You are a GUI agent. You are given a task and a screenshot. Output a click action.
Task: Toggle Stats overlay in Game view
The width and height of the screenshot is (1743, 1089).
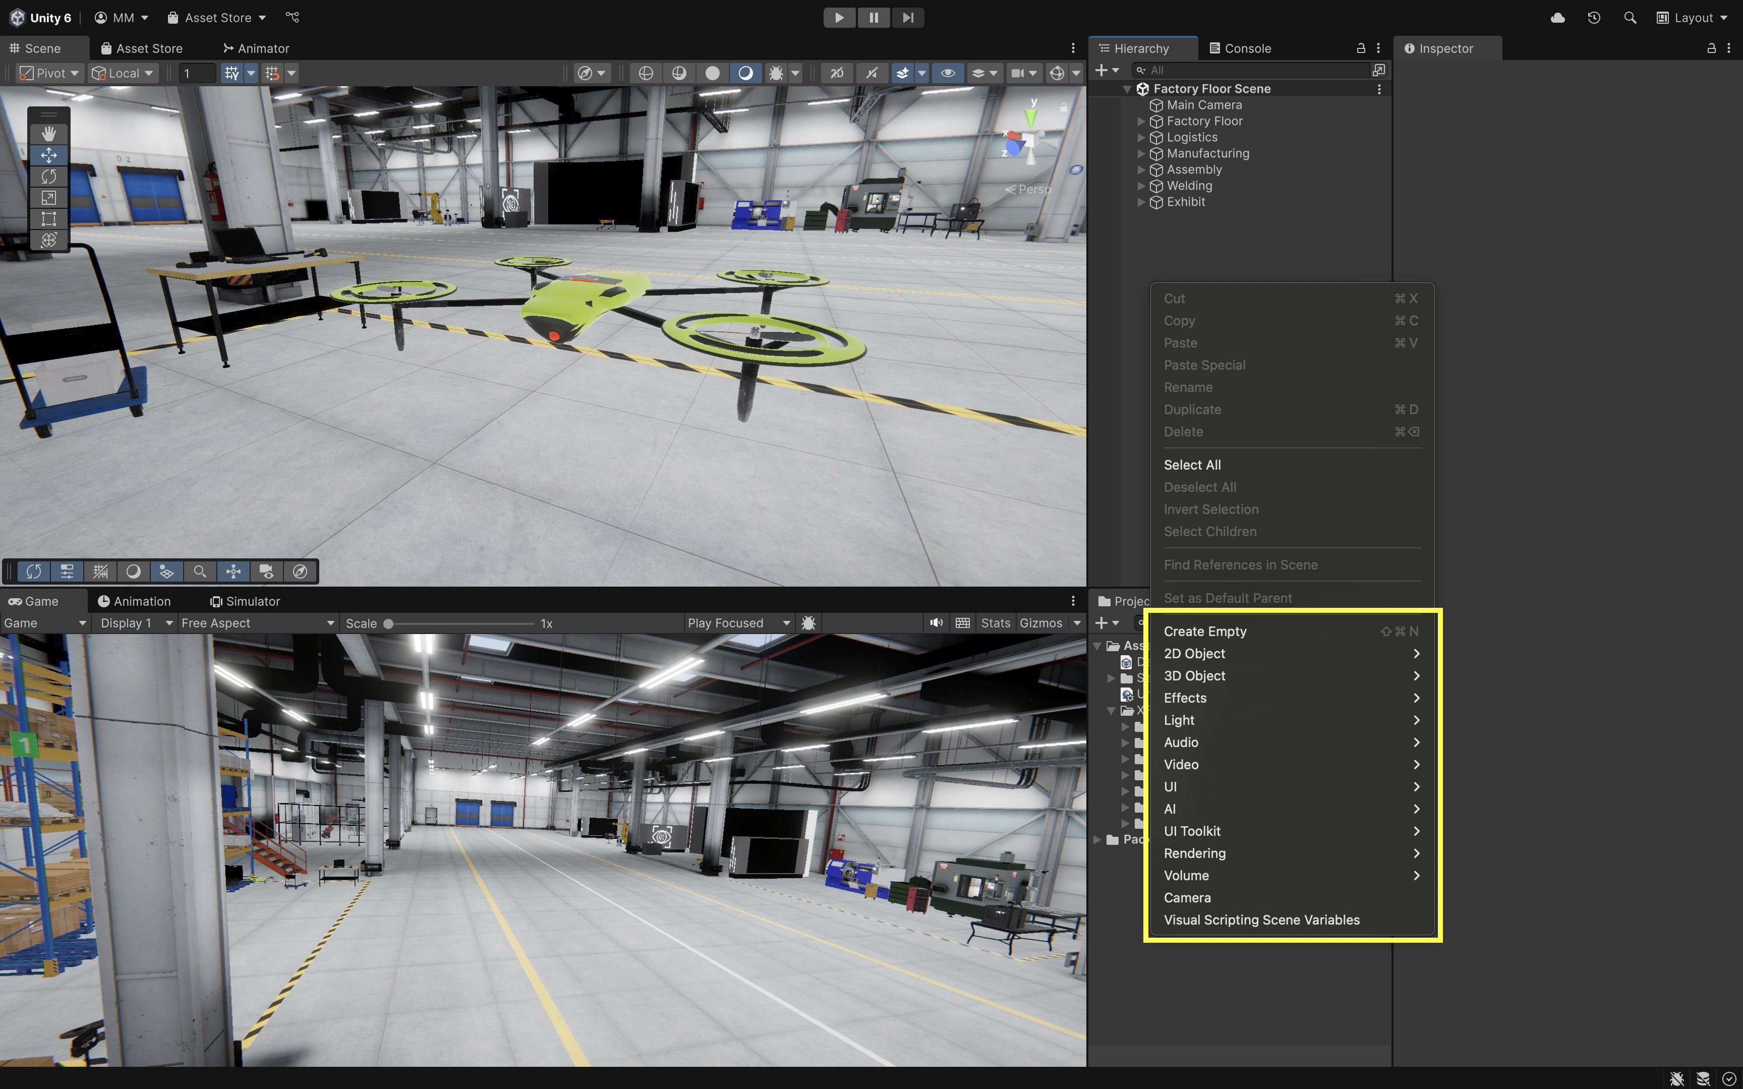pyautogui.click(x=995, y=623)
